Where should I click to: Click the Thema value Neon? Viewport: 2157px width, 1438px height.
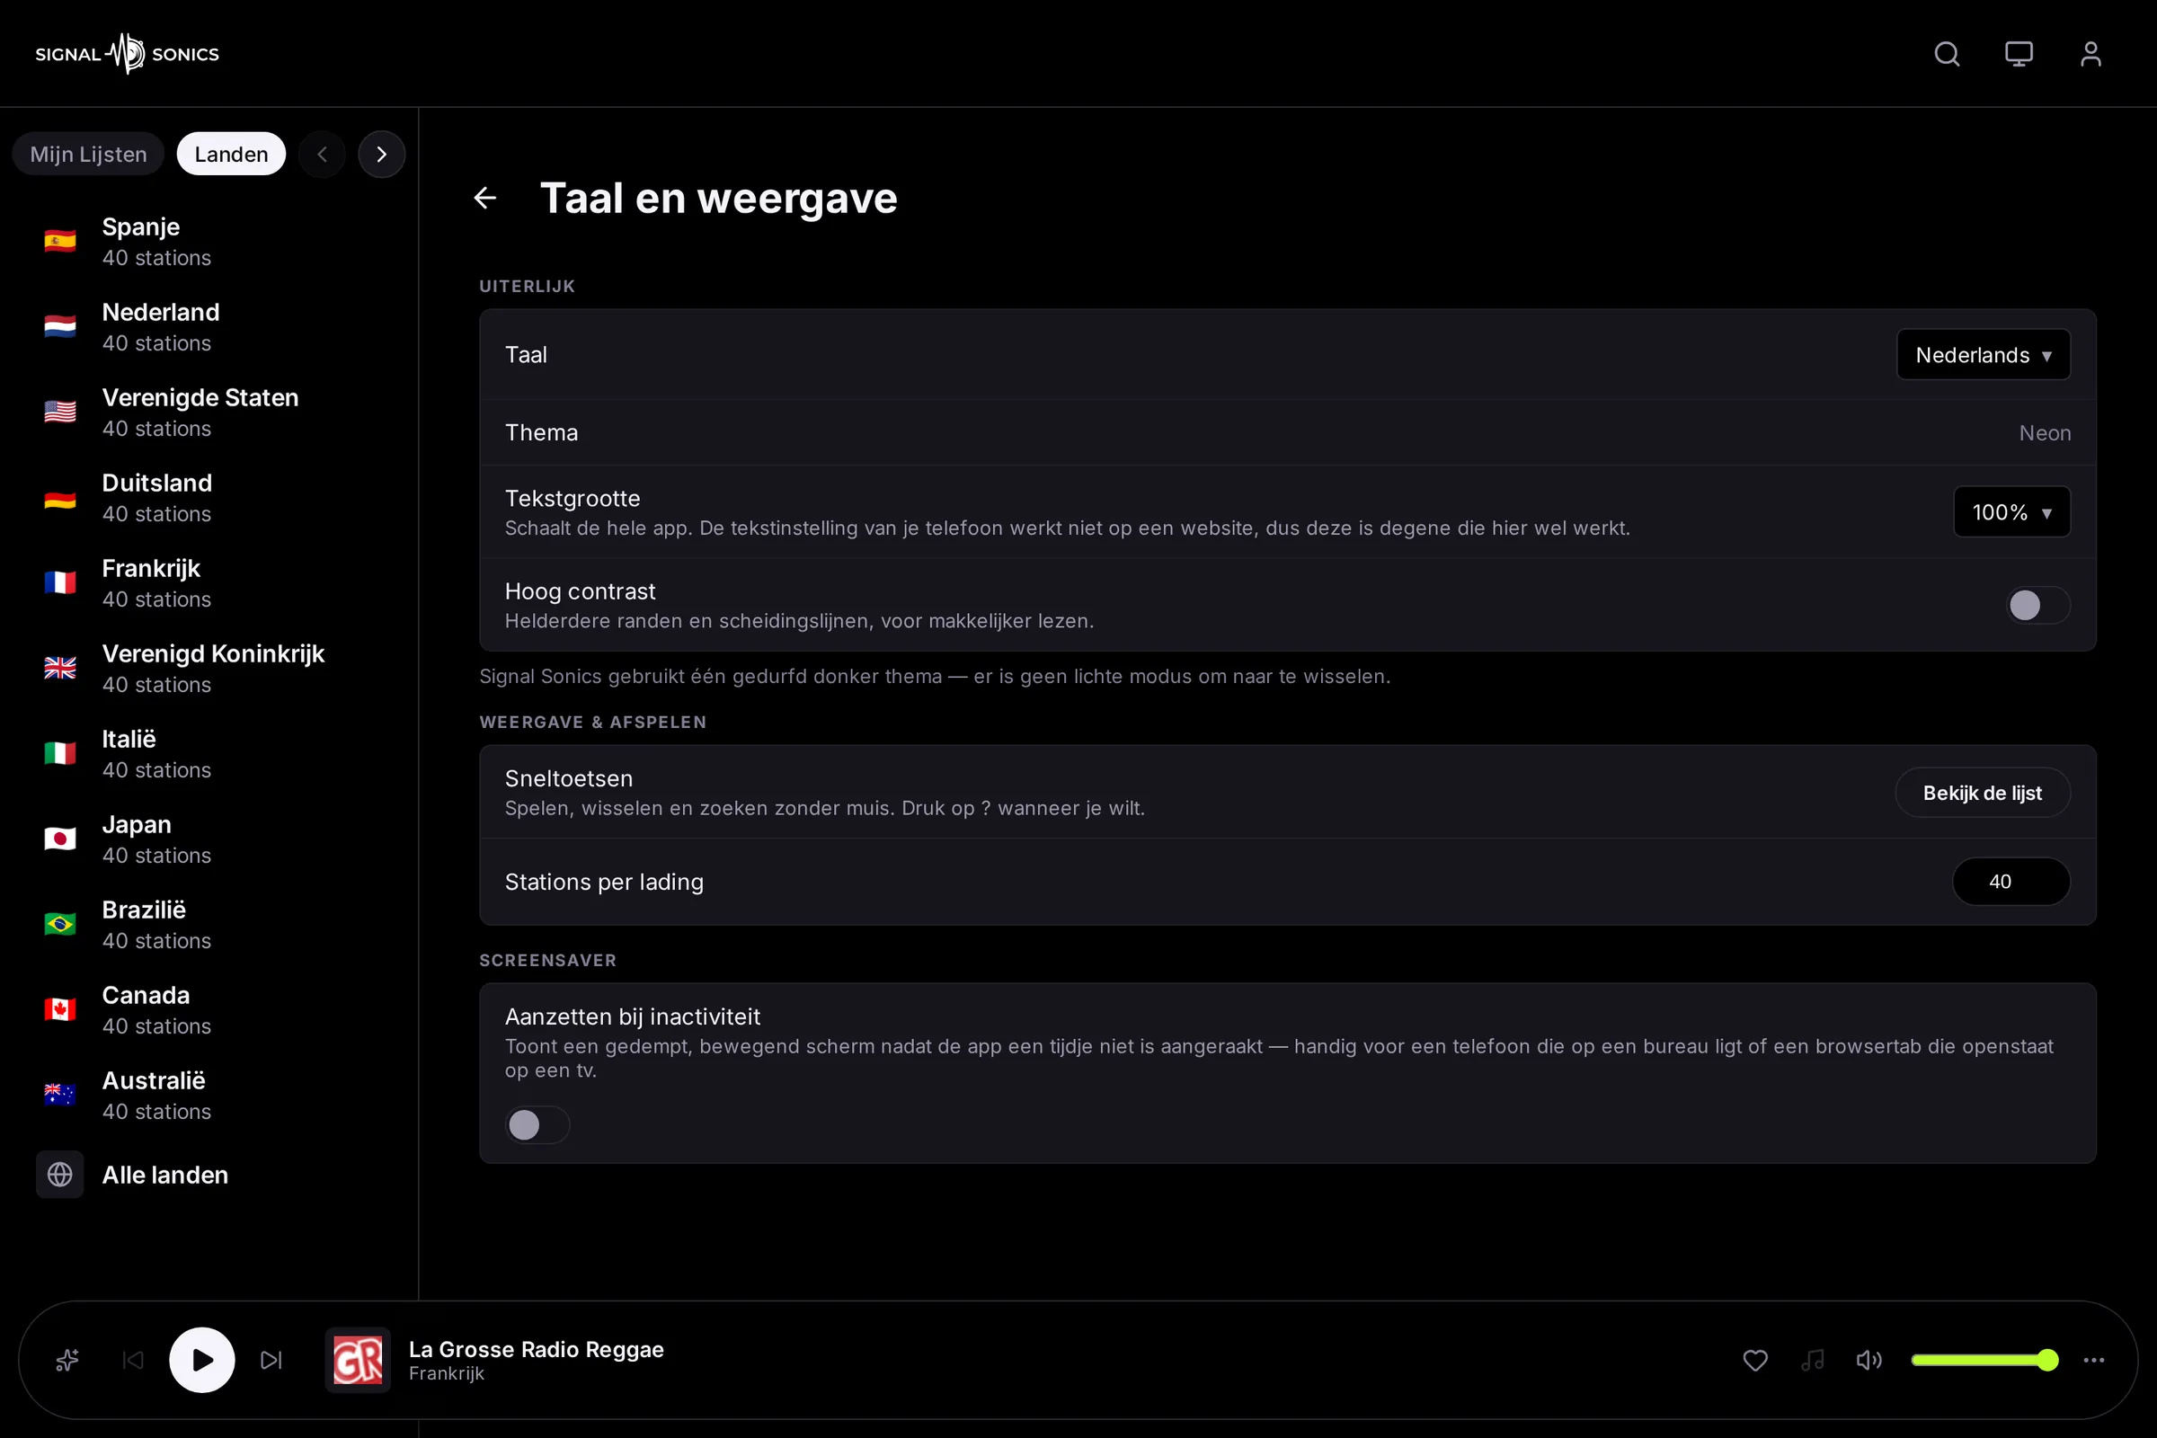tap(2044, 433)
